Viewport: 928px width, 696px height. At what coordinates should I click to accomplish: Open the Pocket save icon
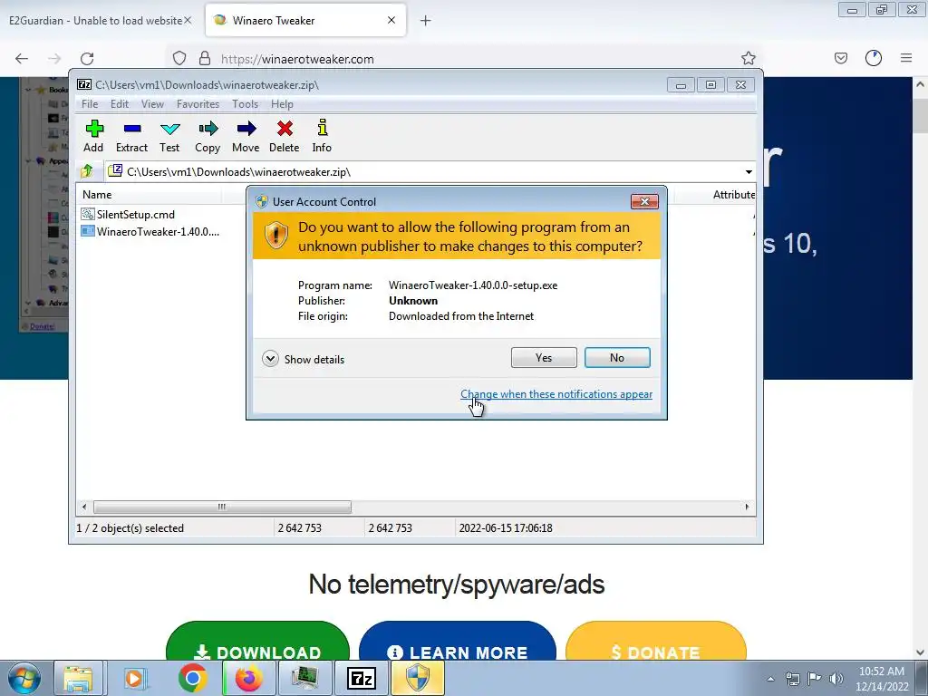coord(841,58)
